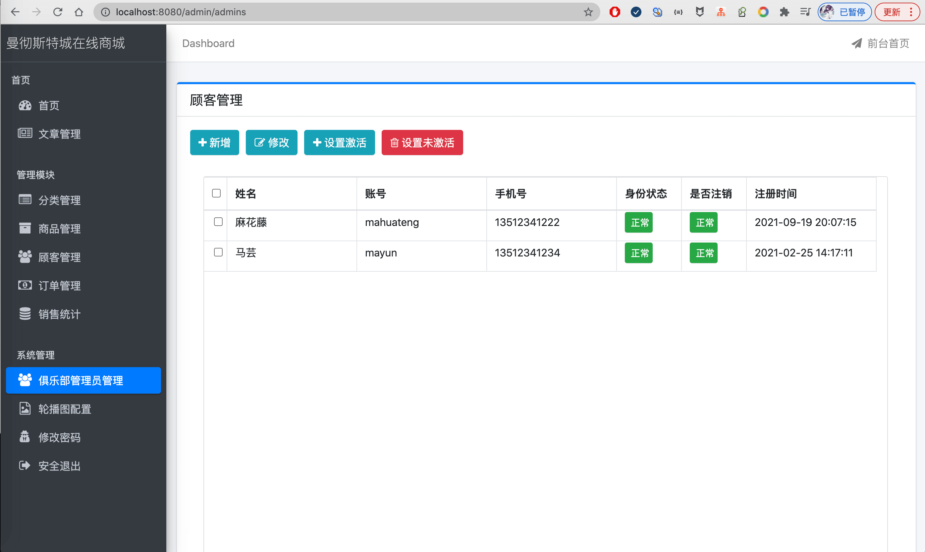This screenshot has height=552, width=925.
Task: Click the users icon beside 顾客管理
Action: 25,257
